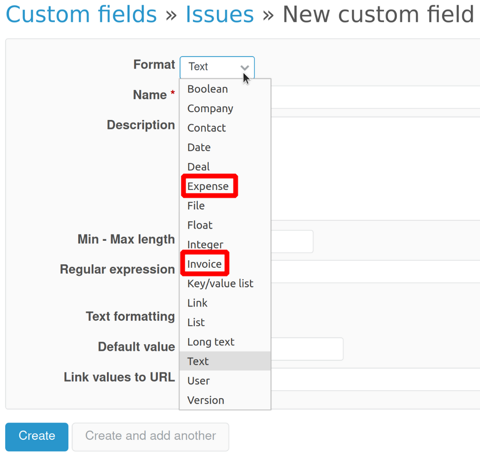
Task: Choose File as the custom field format
Action: [195, 205]
